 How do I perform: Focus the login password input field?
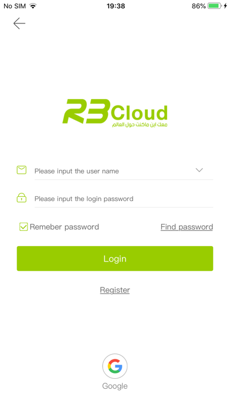coord(124,199)
